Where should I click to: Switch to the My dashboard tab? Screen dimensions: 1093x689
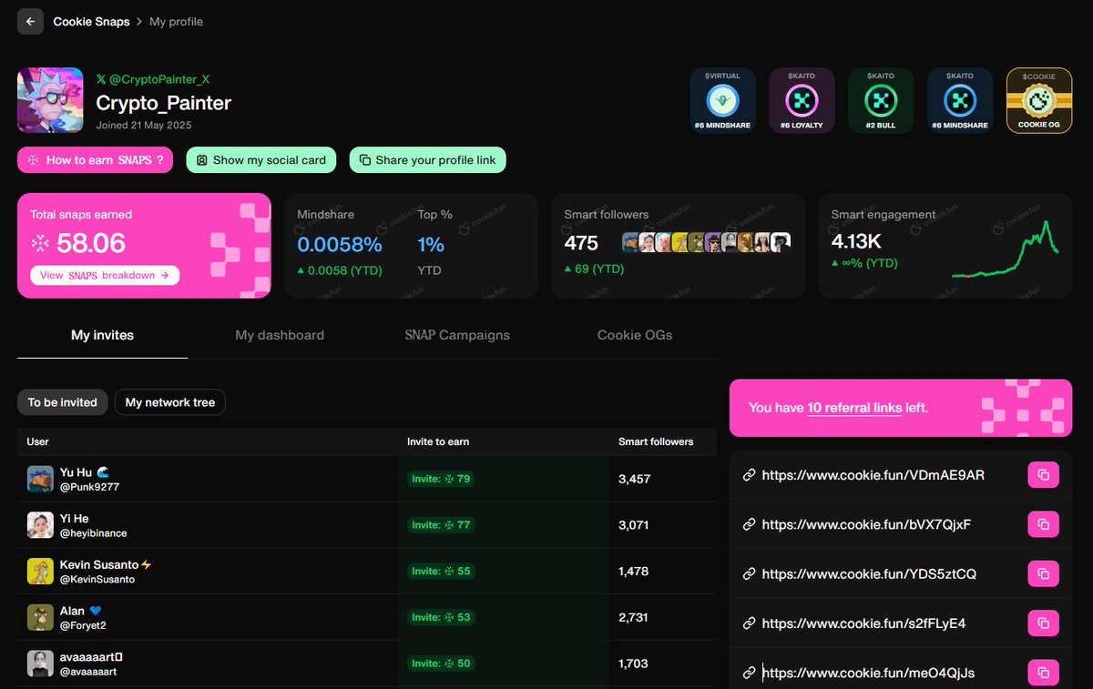[280, 335]
